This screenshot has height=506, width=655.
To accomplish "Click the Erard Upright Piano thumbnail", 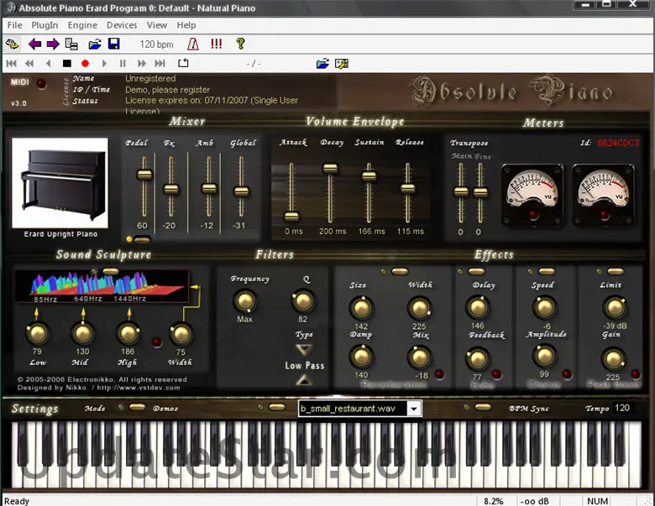I will (60, 183).
